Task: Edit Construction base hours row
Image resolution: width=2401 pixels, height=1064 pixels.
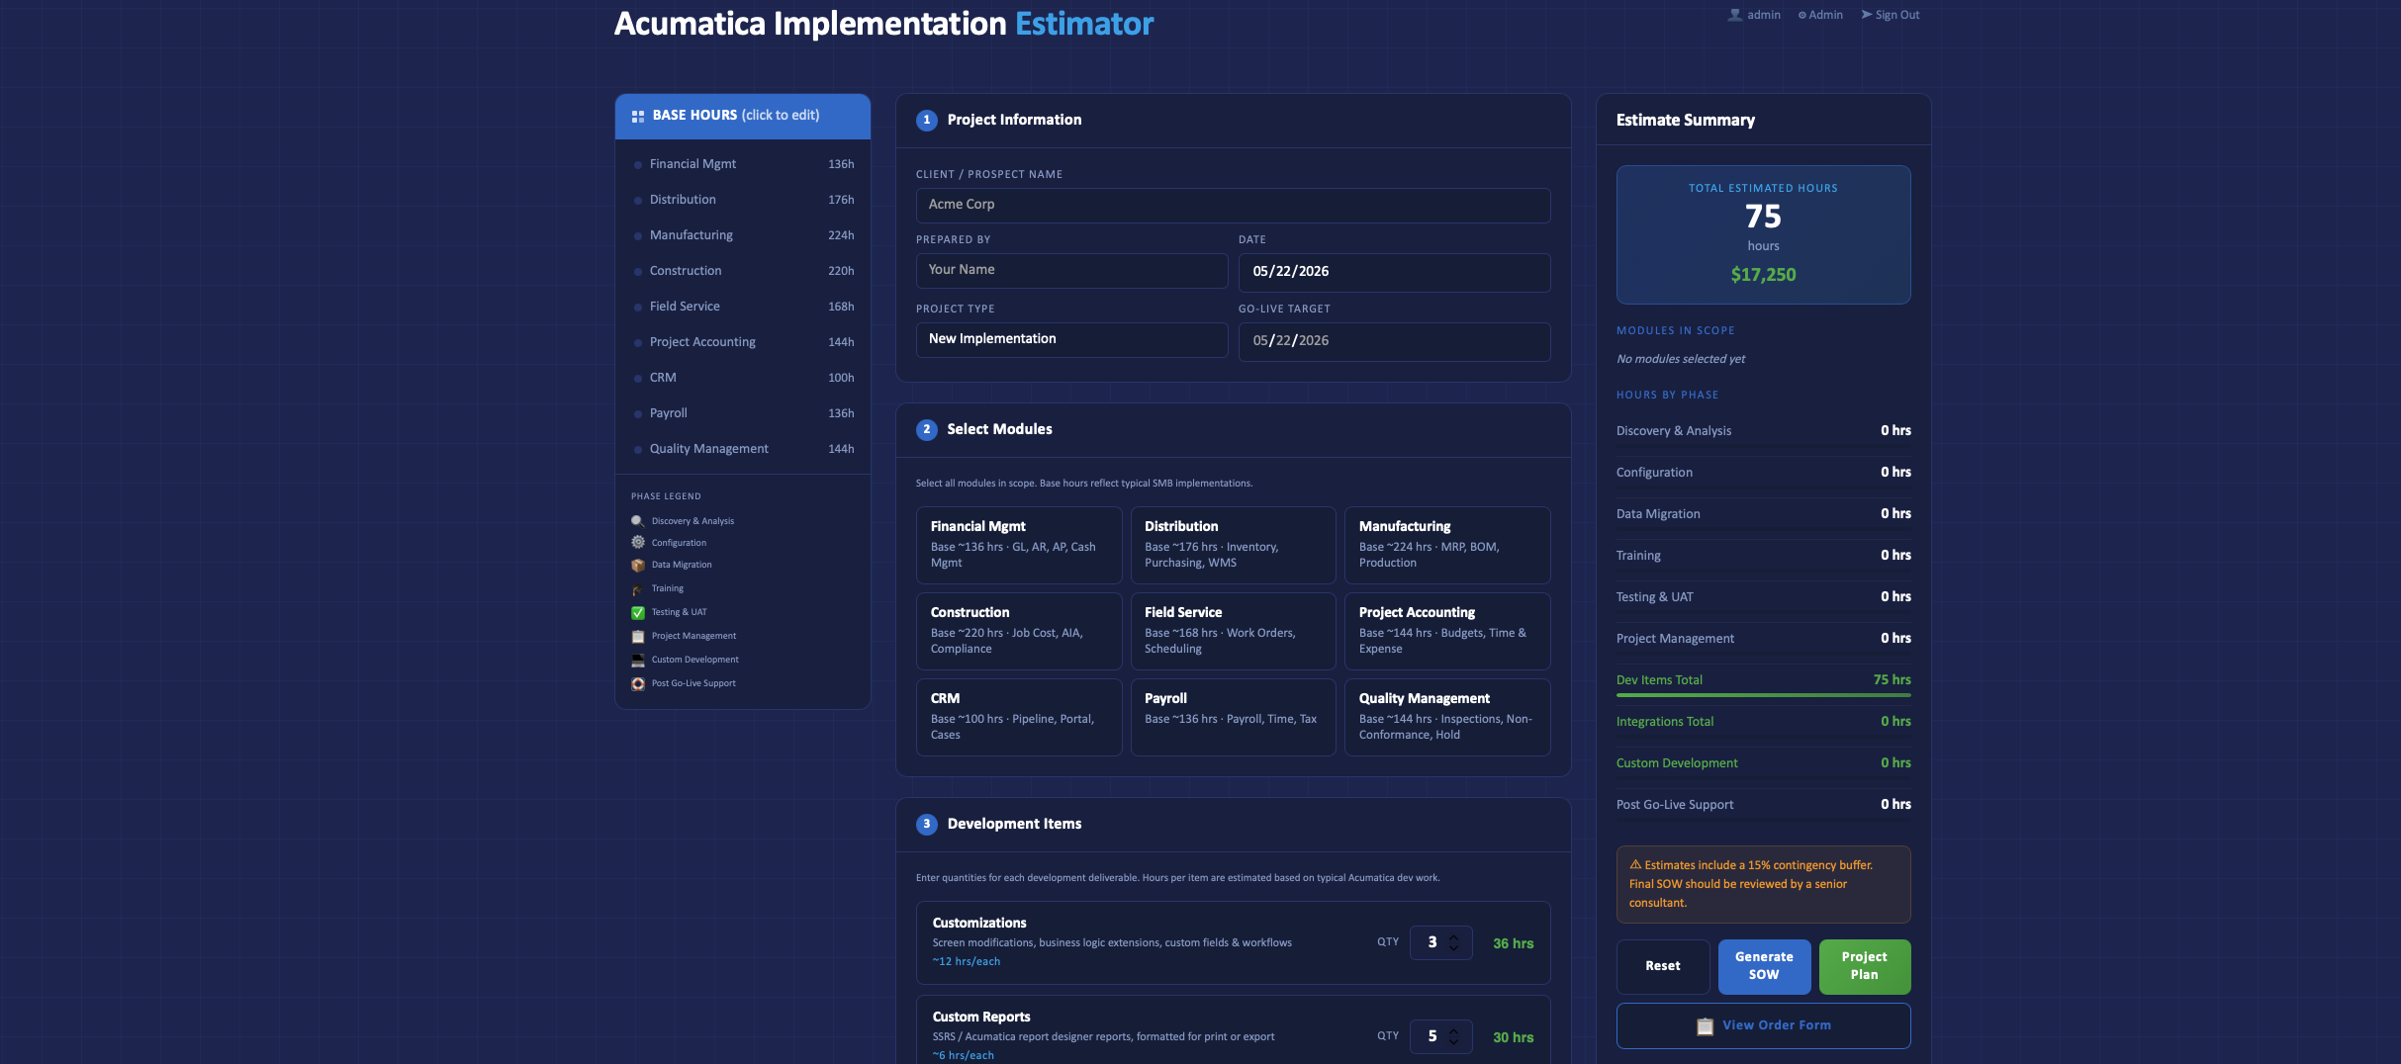Action: coord(743,271)
